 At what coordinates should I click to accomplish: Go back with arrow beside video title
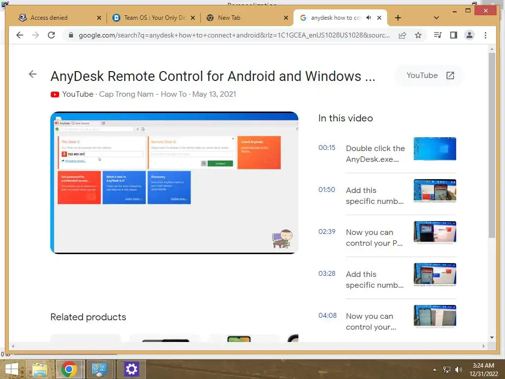click(x=33, y=74)
